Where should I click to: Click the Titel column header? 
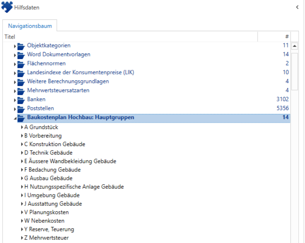130,37
